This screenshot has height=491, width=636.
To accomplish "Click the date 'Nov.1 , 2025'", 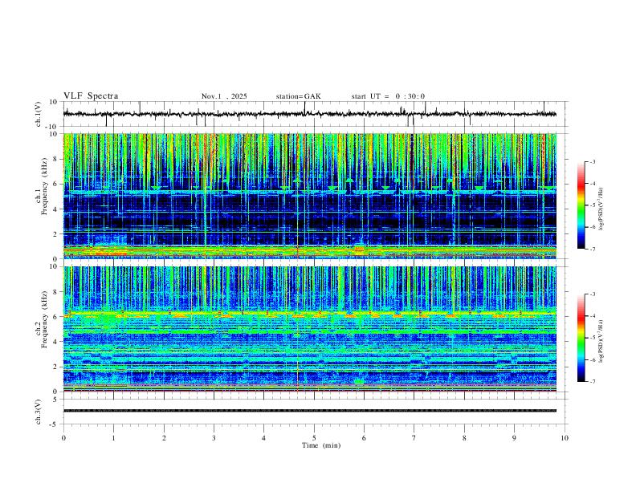I will [224, 96].
